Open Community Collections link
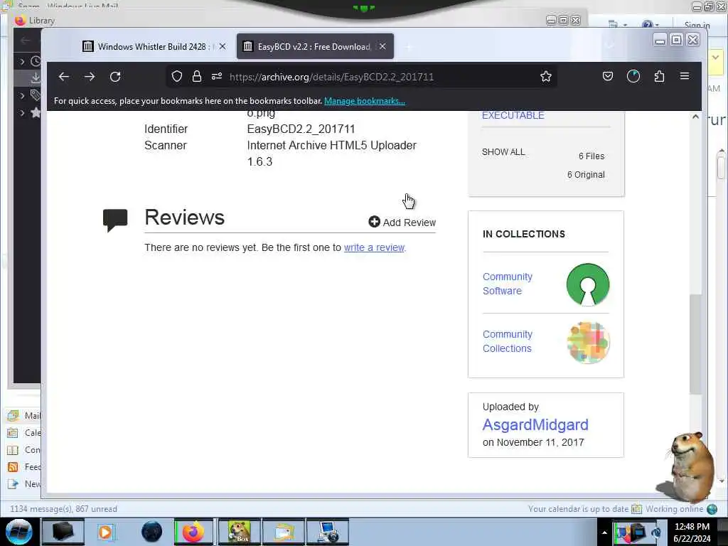This screenshot has width=728, height=546. (508, 341)
